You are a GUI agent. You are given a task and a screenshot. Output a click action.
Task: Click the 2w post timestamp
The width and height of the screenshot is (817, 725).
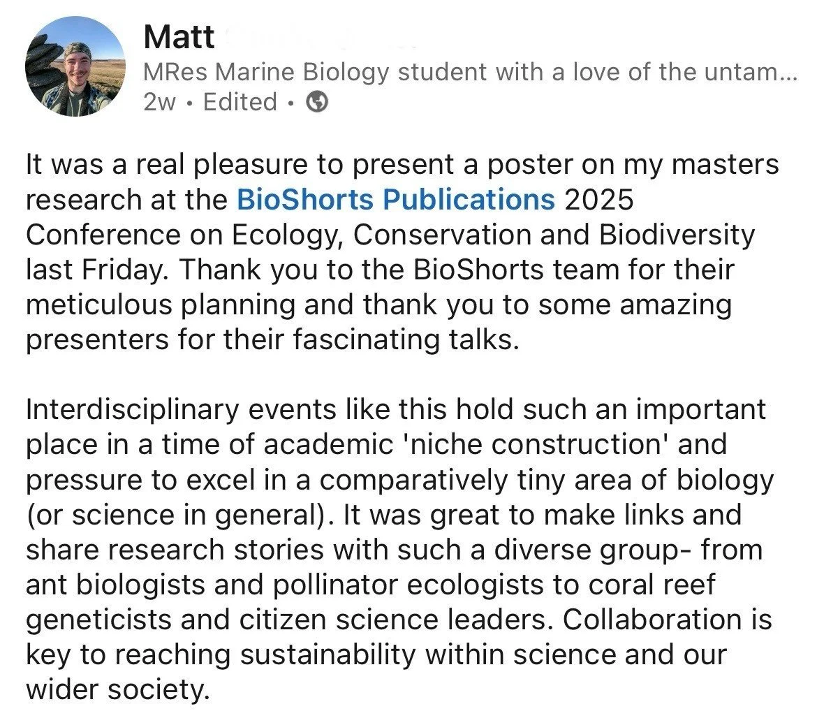159,103
